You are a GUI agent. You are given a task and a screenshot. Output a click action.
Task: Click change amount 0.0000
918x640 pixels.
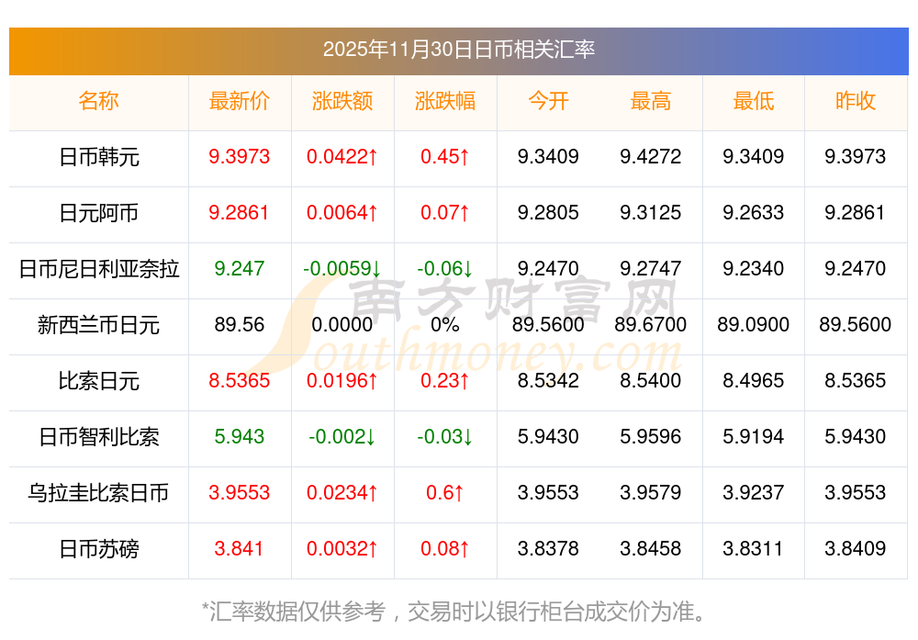point(342,324)
